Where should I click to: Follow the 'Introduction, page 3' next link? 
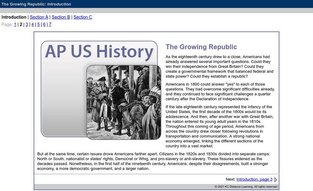(254, 179)
